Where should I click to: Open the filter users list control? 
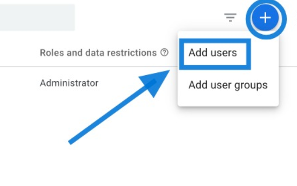click(x=230, y=17)
